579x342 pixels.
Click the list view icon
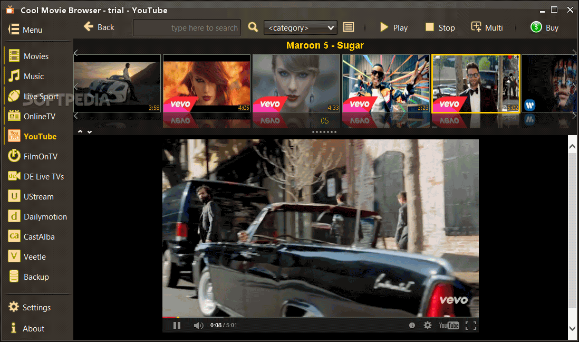pyautogui.click(x=349, y=27)
